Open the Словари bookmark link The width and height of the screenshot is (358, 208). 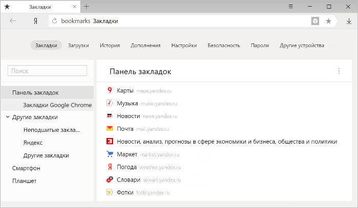coord(128,180)
